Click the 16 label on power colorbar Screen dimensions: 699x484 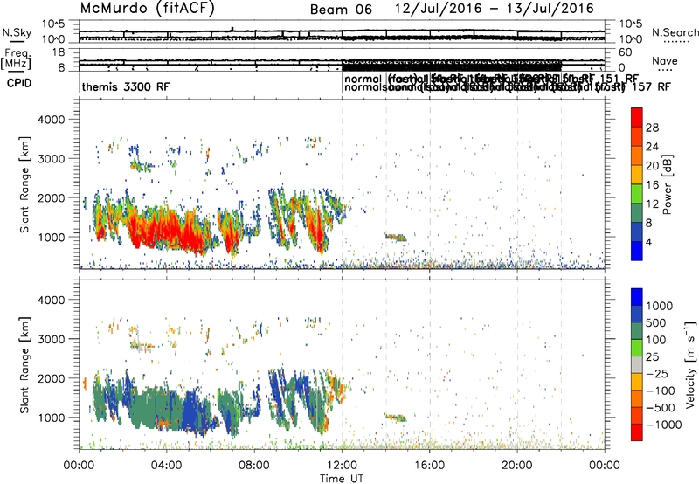pyautogui.click(x=652, y=185)
